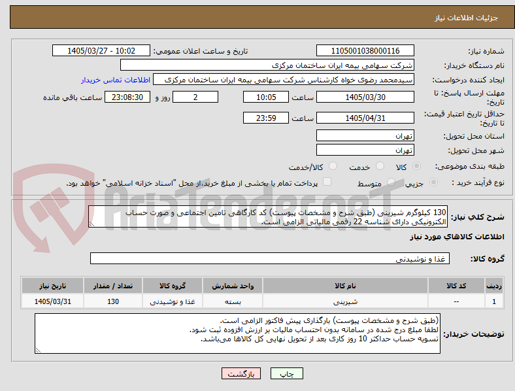Click the goods group field غذا و نوشیدنی
Viewport: 515px width, 391px height.
tap(270, 258)
